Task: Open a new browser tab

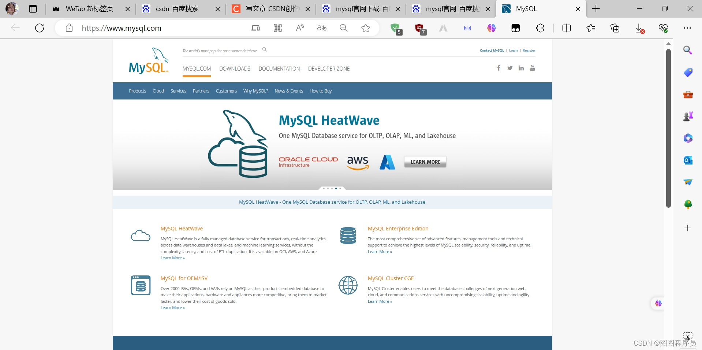Action: pos(596,9)
